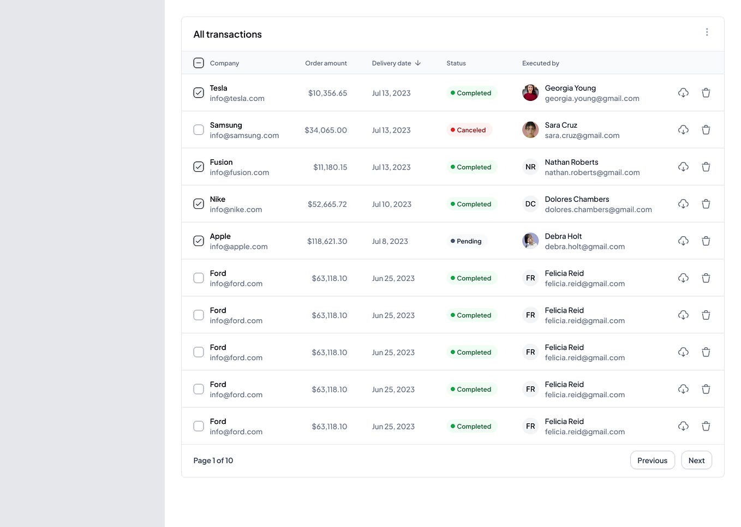Delete the last Ford transaction row
Screen dimensions: 741x527
pyautogui.click(x=706, y=426)
